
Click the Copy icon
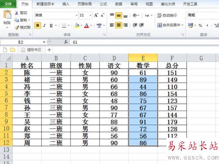(17, 20)
